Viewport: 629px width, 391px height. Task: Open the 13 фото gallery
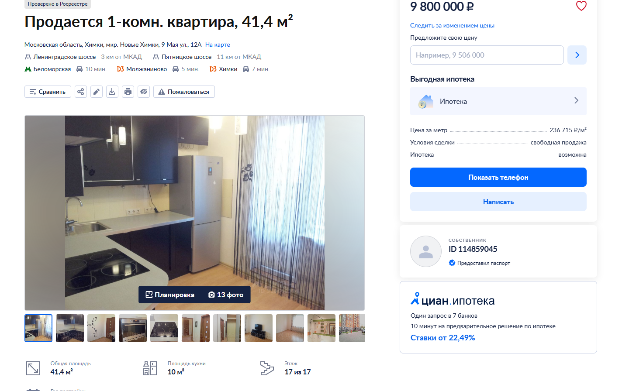click(x=226, y=295)
